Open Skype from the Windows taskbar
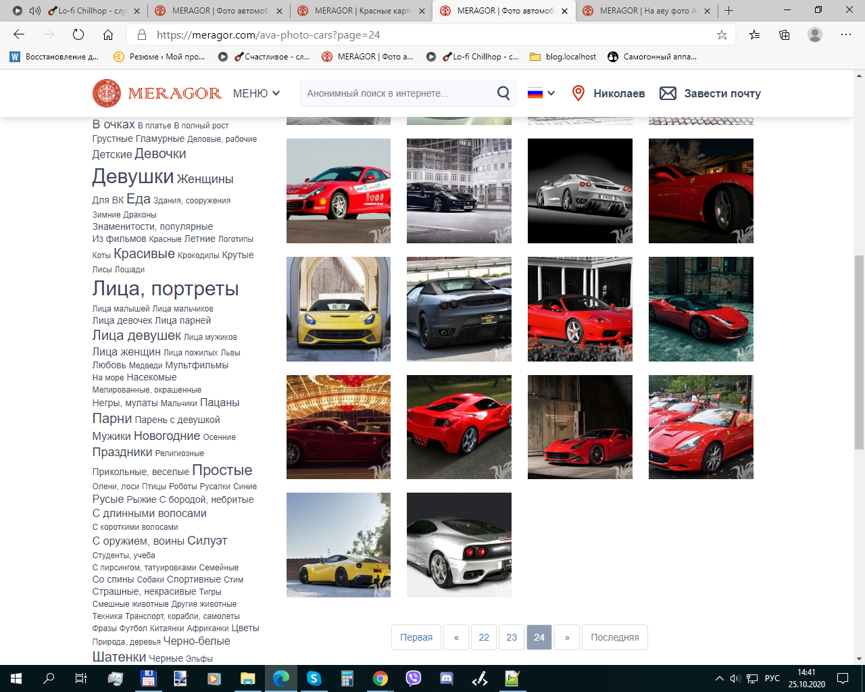This screenshot has height=692, width=865. click(314, 678)
